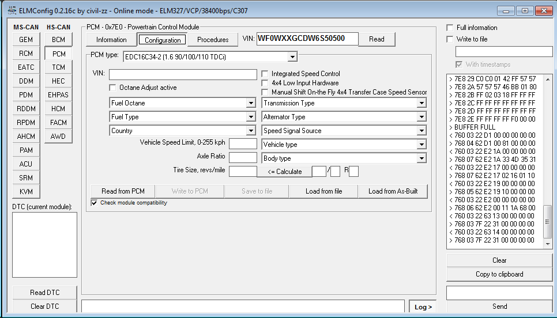
Task: Select the EHPAS module button
Action: click(58, 95)
